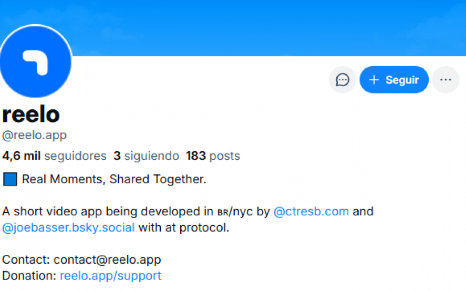Open the reelo profile avatar
This screenshot has height=291, width=466.
(35, 61)
